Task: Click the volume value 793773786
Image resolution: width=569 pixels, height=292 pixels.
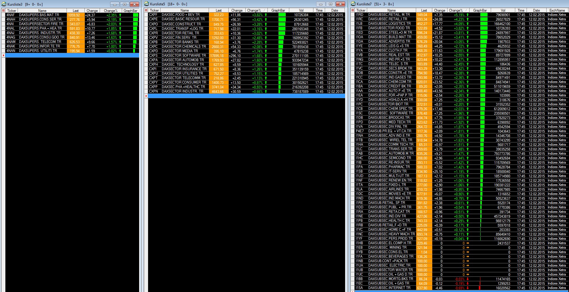Action: point(502,154)
